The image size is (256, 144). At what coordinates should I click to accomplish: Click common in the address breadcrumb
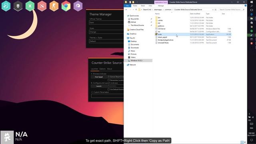pyautogui.click(x=168, y=10)
